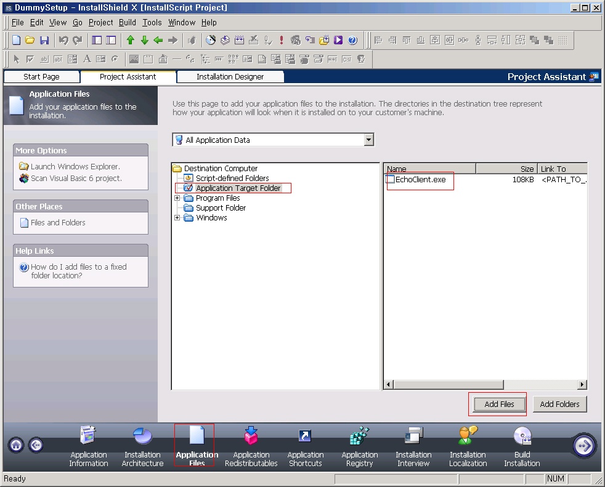Select the EchoClient.exe file row
Viewport: 605px width, 487px height.
point(485,179)
